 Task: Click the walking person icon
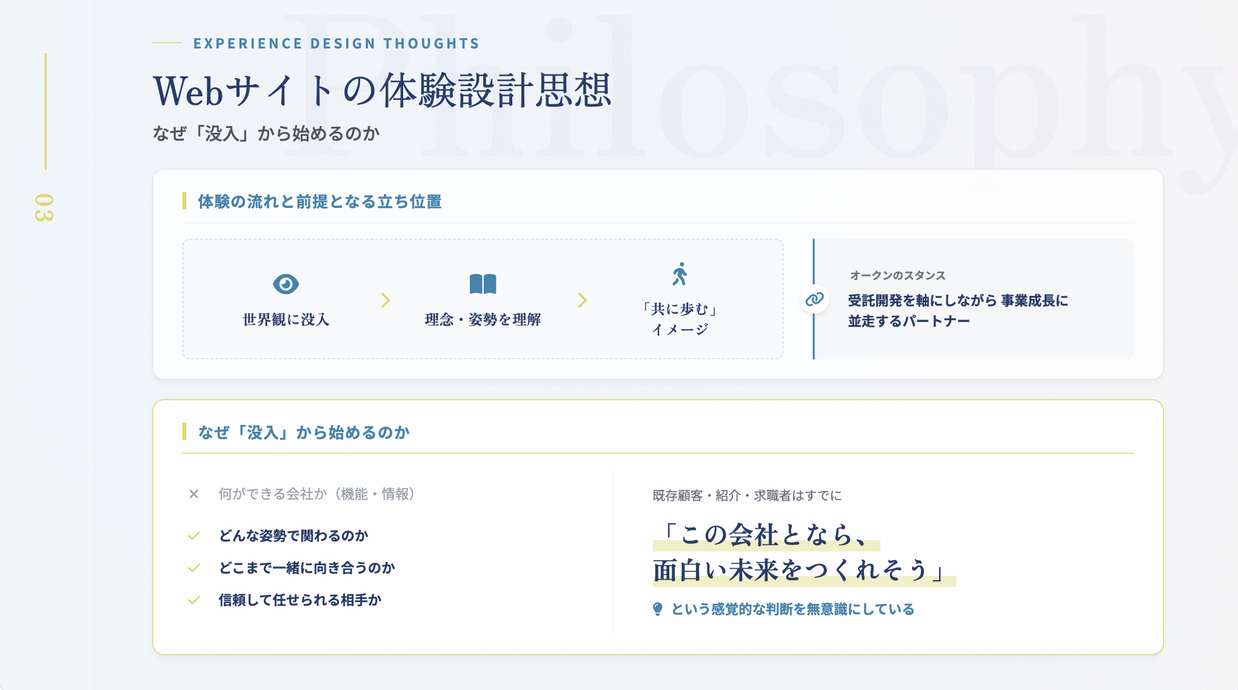pos(680,274)
